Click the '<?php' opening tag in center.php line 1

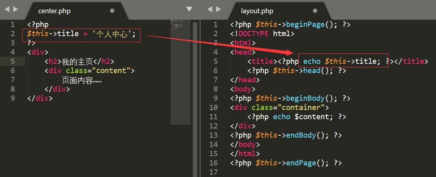tap(38, 24)
